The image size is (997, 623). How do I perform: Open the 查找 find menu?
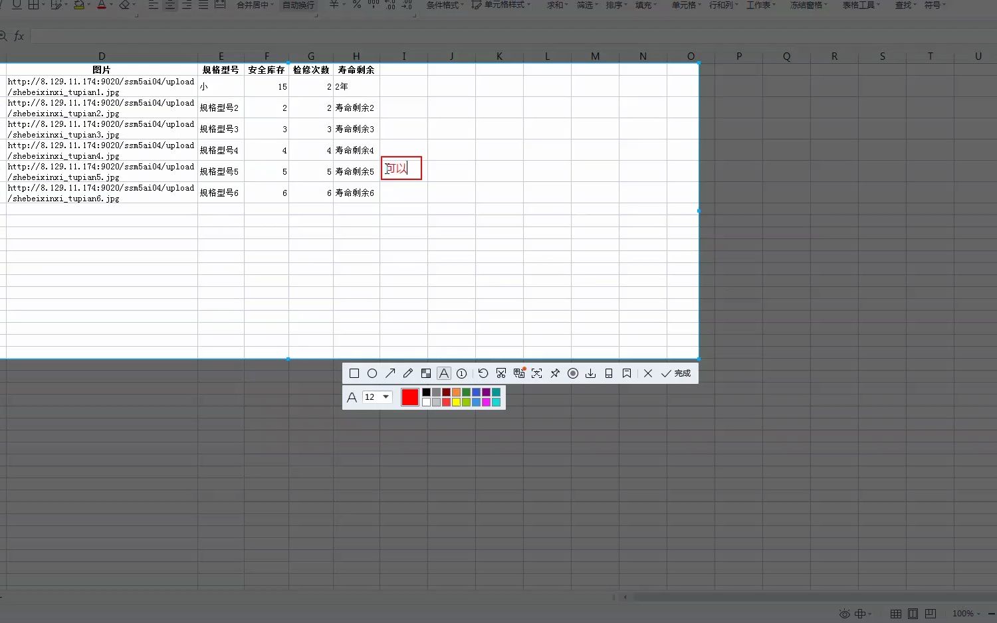(x=905, y=5)
